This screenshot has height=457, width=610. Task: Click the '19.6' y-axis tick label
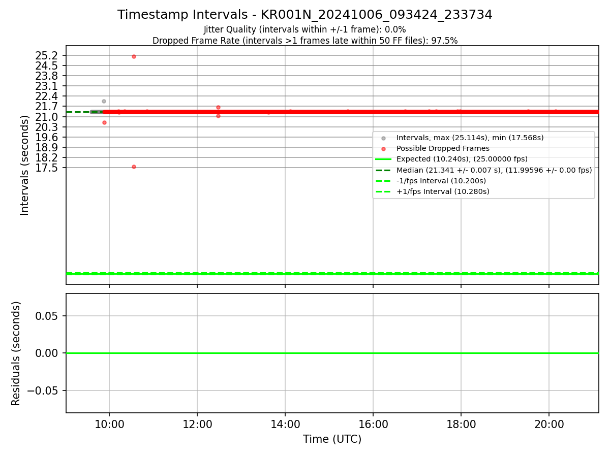(46, 137)
